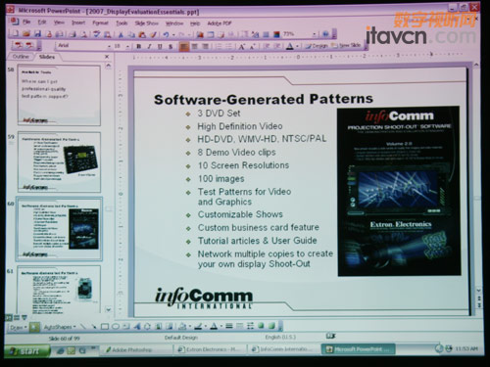Open the Arial font name dropdown
Screen dimensions: 490x367
84,46
